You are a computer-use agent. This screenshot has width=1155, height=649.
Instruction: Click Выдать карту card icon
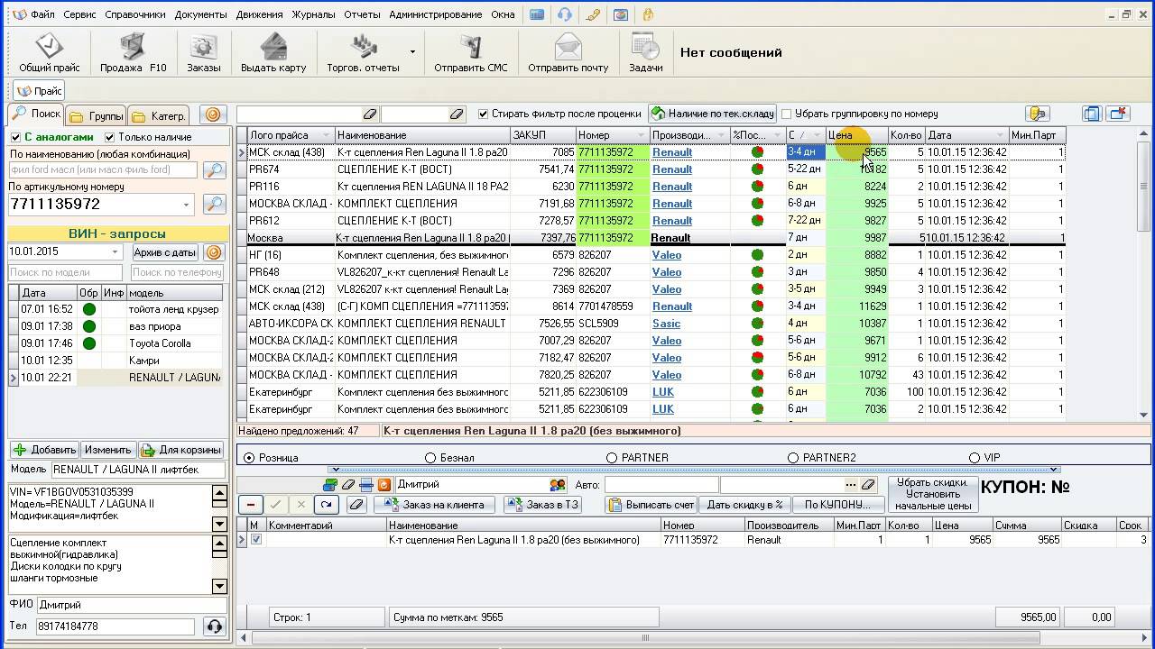tap(273, 53)
